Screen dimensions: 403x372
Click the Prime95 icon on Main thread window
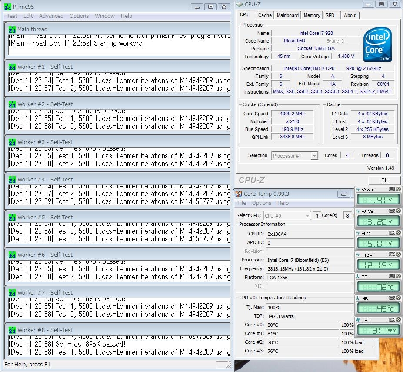(12, 30)
